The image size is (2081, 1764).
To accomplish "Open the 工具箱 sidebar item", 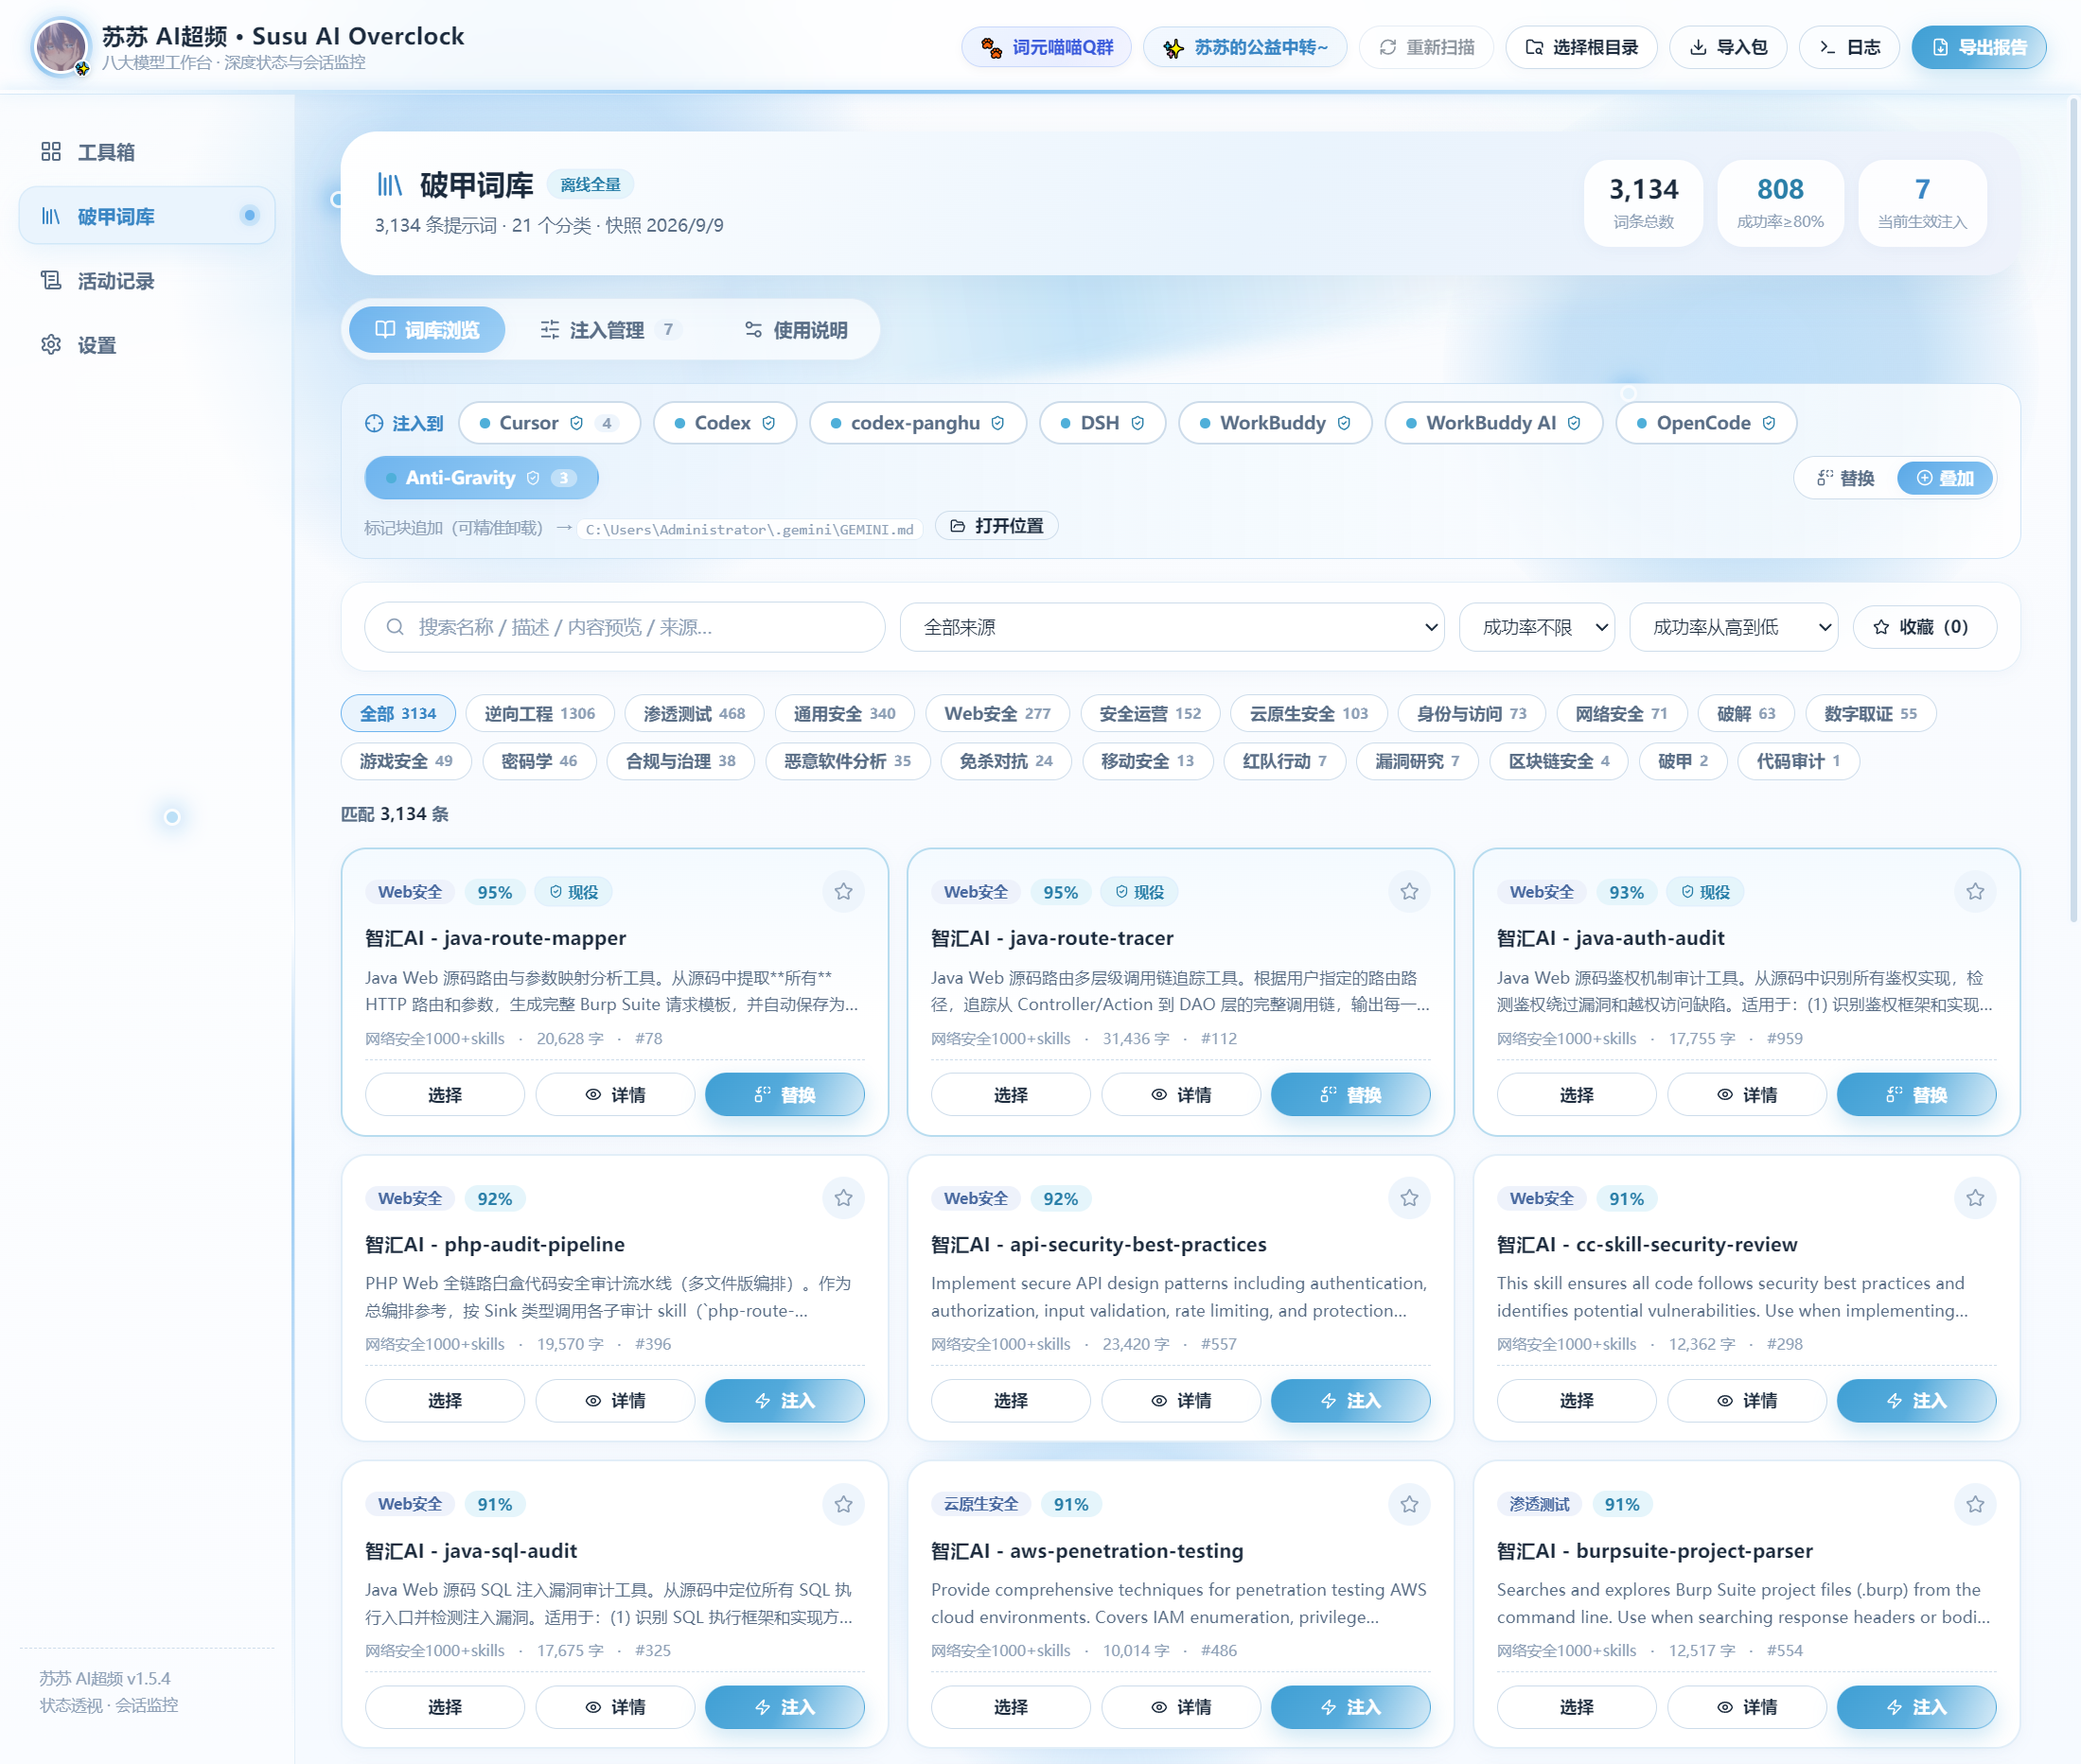I will click(146, 152).
